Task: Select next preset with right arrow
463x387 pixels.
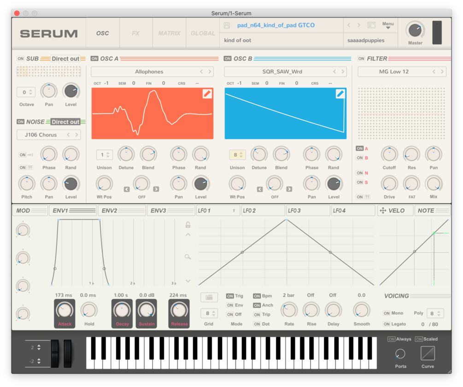Action: (359, 25)
